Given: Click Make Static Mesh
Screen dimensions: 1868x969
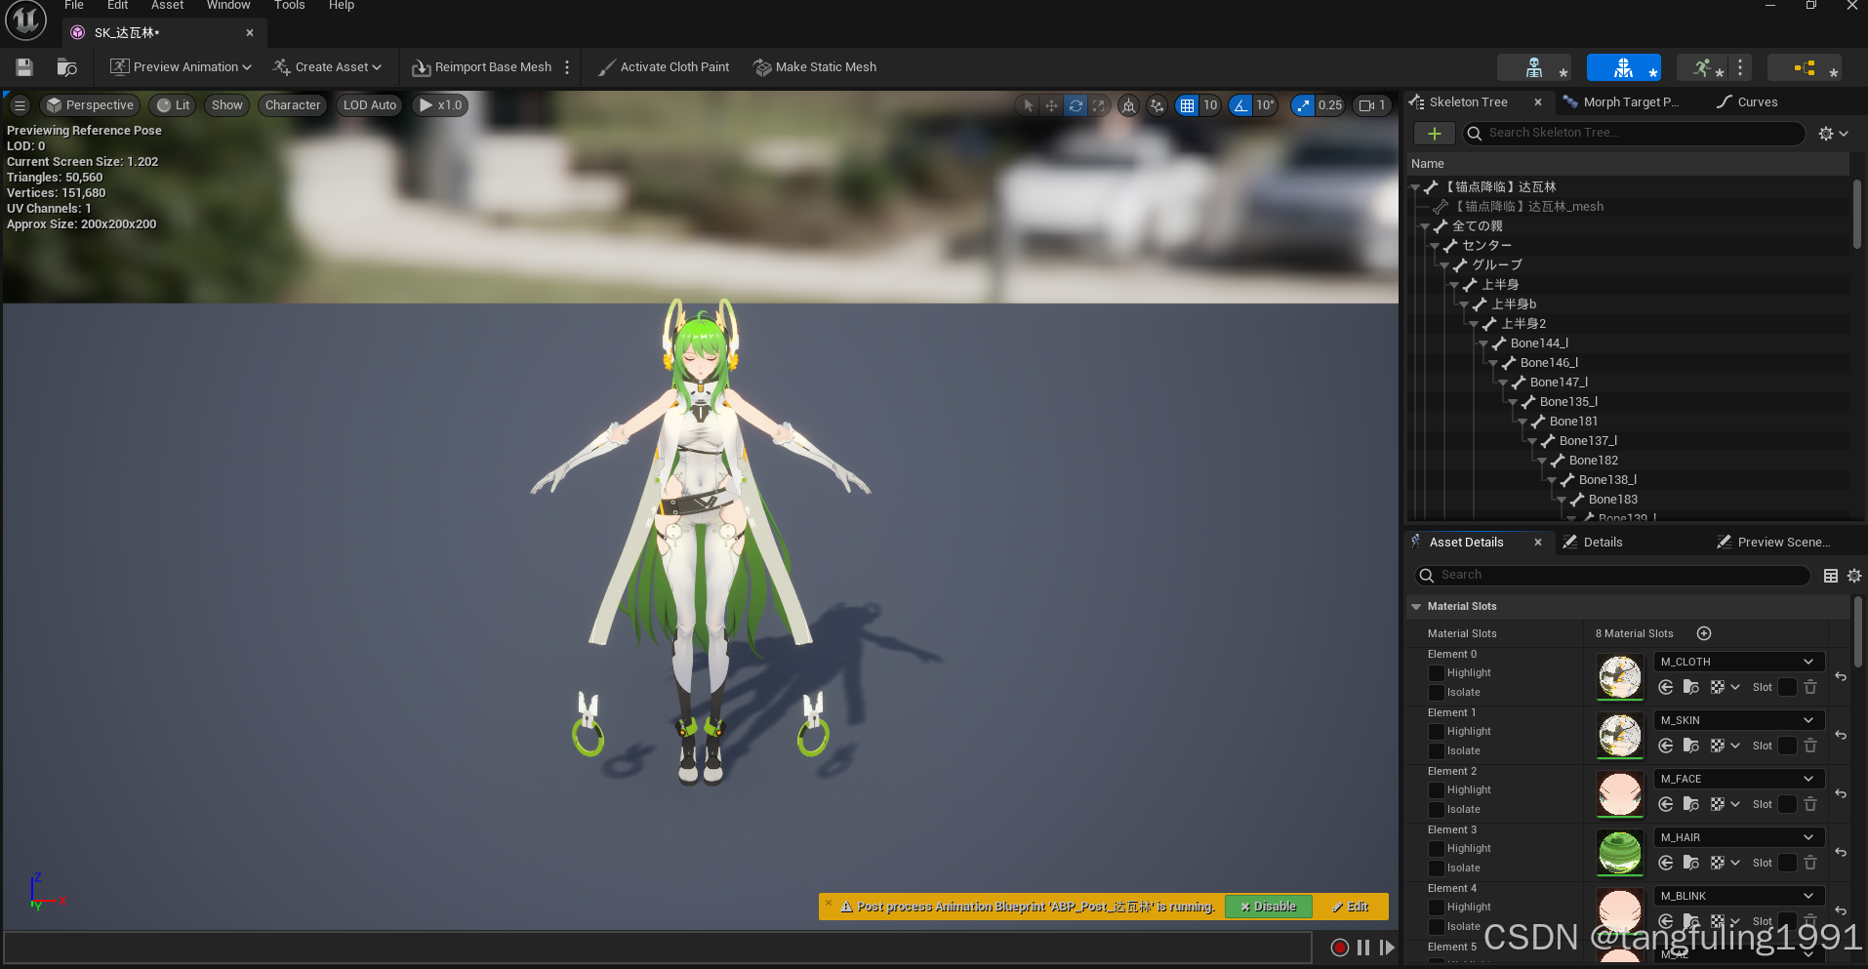Looking at the screenshot, I should coord(815,66).
